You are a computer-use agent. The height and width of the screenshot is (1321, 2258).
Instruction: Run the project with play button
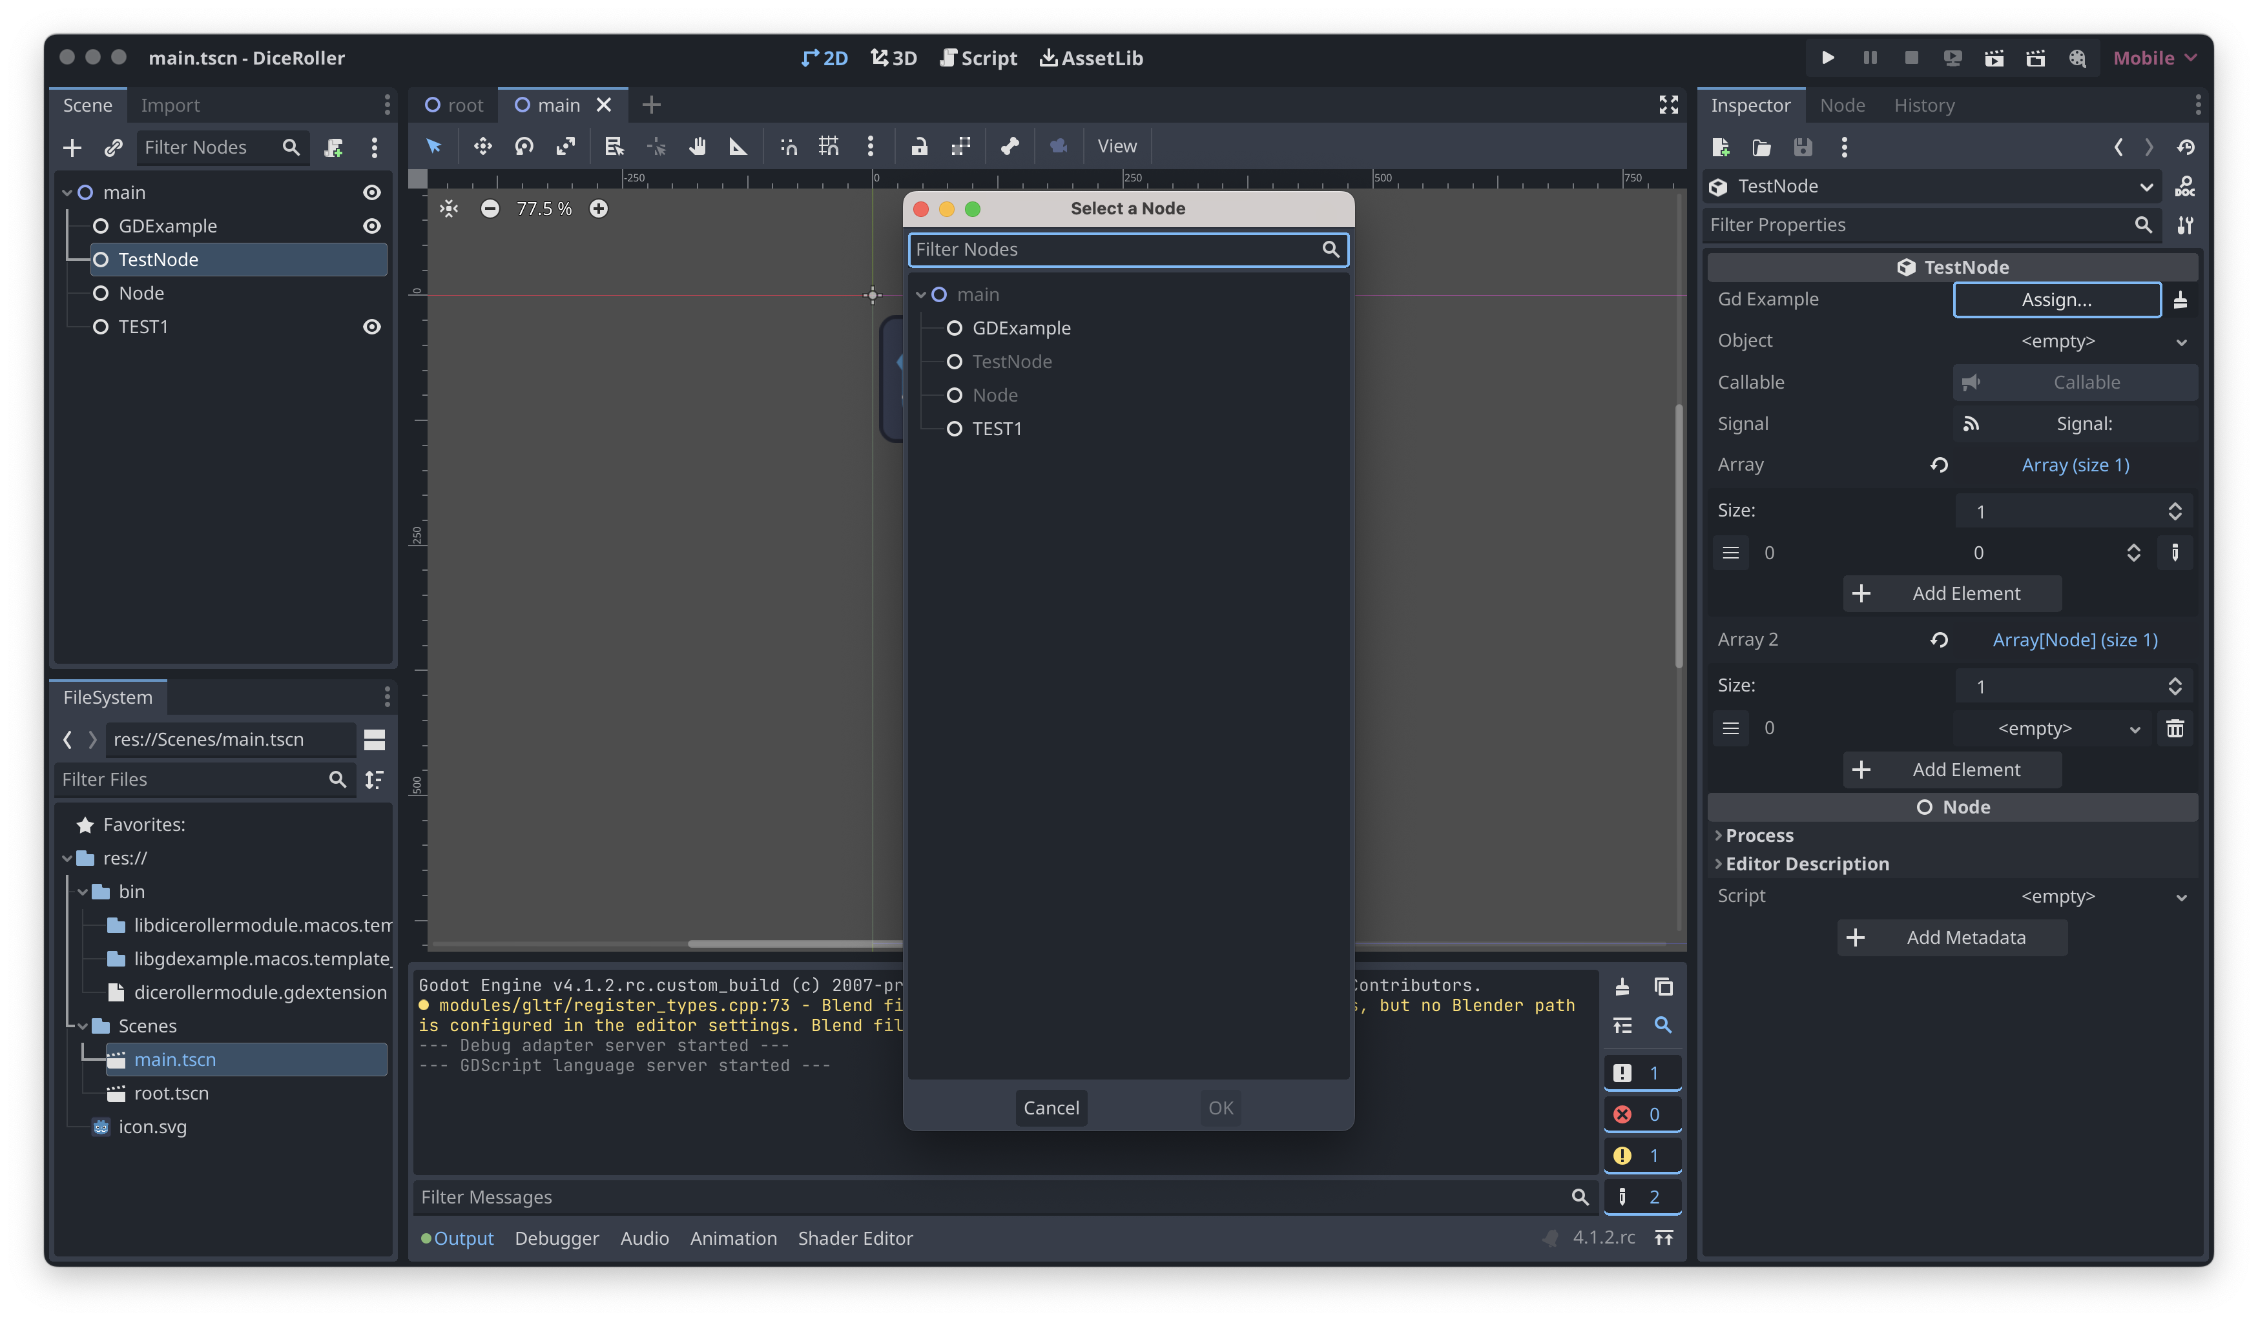point(1828,57)
